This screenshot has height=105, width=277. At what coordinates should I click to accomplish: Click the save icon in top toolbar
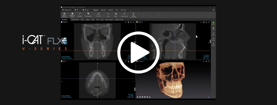point(75,10)
